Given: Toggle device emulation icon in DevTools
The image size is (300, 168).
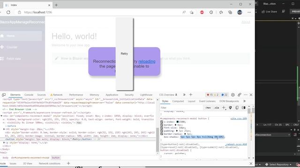Looking at the screenshot, I should click(x=4, y=95).
